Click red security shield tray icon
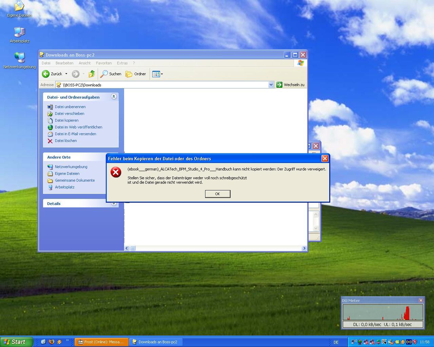 415,342
